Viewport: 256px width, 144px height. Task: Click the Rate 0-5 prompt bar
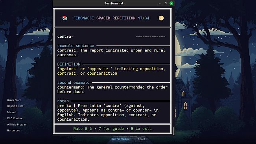pos(112,129)
